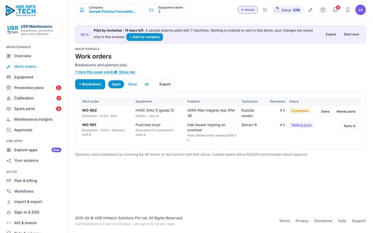Screen dimensions: 373x233
Task: Click the Explore apps grid icon
Action: (x=9, y=150)
